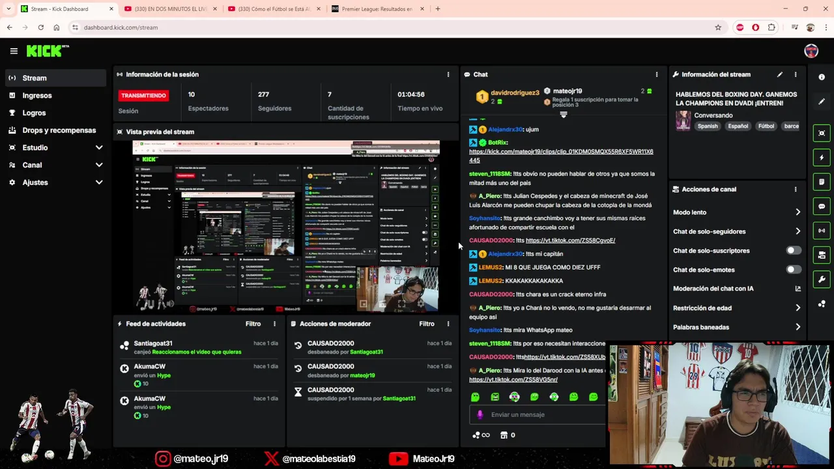The height and width of the screenshot is (469, 834).
Task: Click the stream preview thumbnail
Action: point(286,227)
